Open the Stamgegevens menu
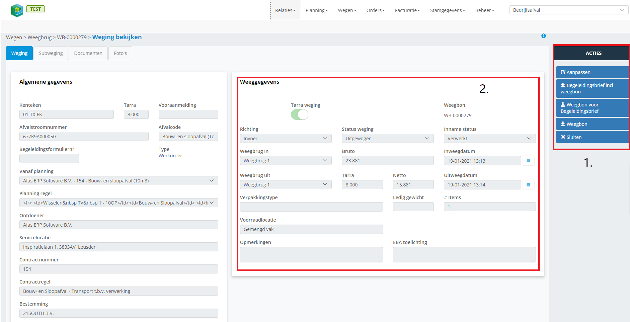Image resolution: width=630 pixels, height=322 pixels. coord(448,10)
